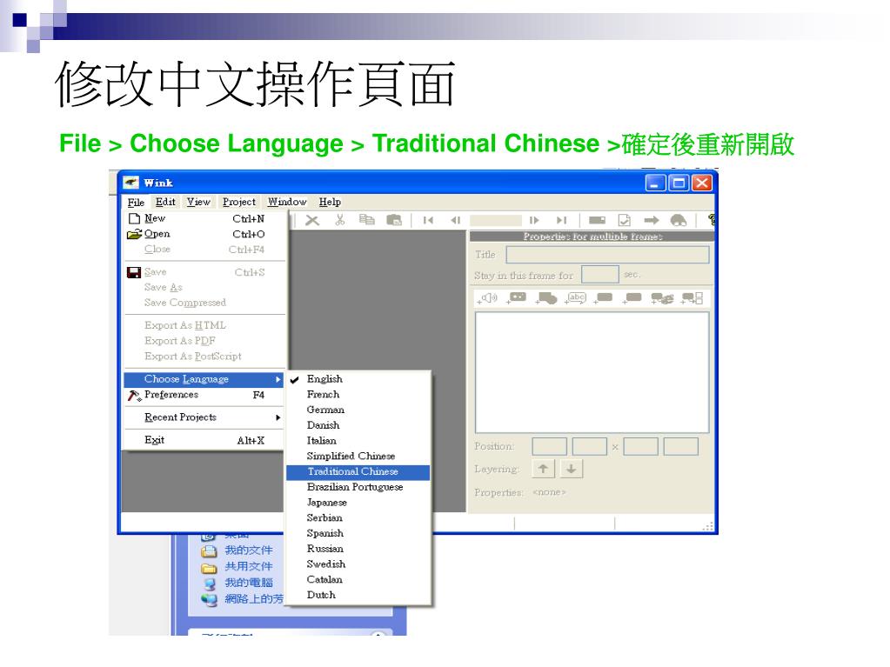Click the add button icon after abc
The image size is (890, 667).
[x=604, y=298]
